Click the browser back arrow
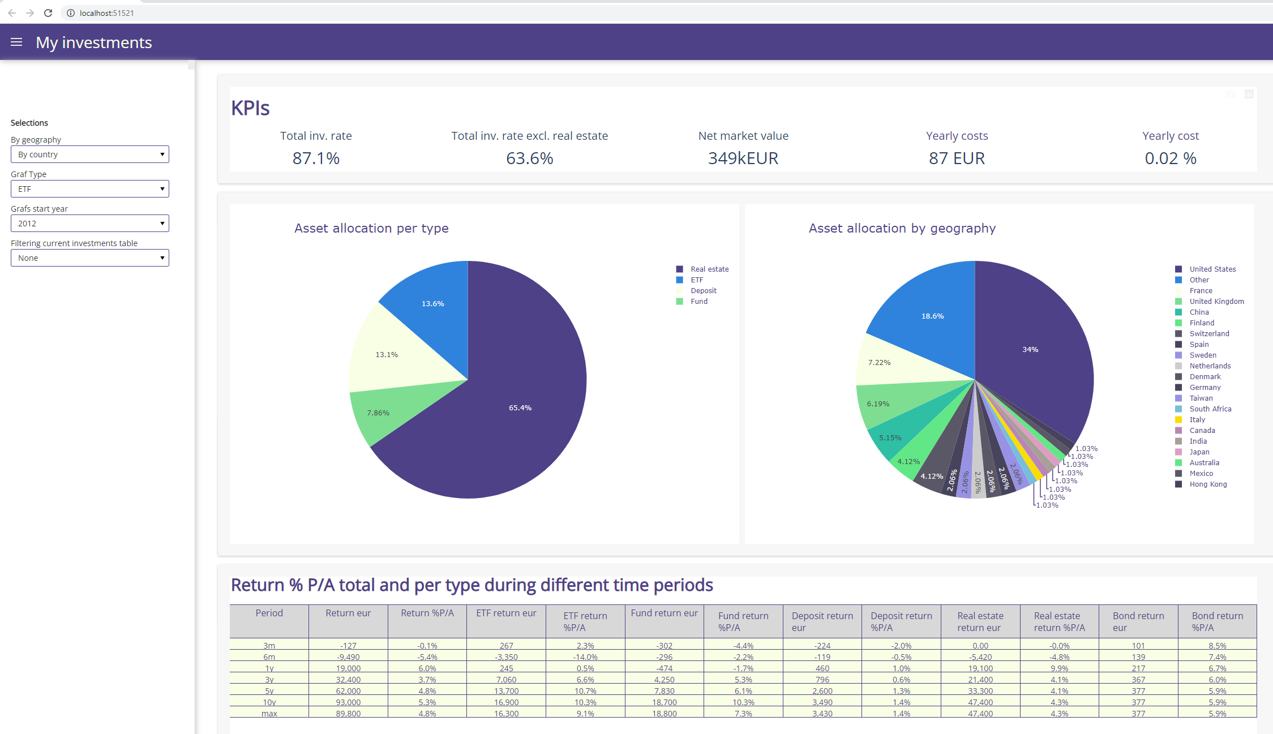Viewport: 1273px width, 734px height. click(12, 12)
